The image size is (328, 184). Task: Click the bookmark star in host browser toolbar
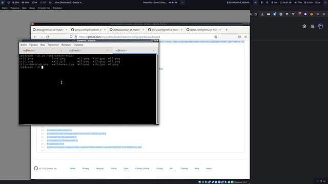(x=256, y=14)
